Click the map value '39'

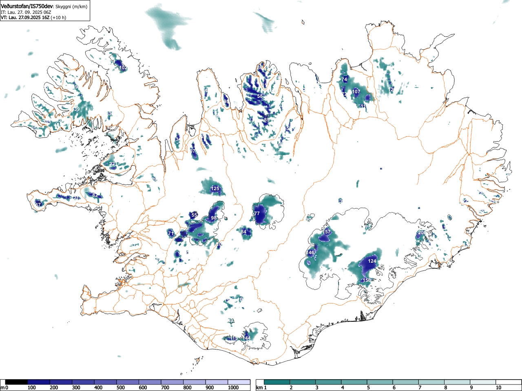[x=77, y=109]
